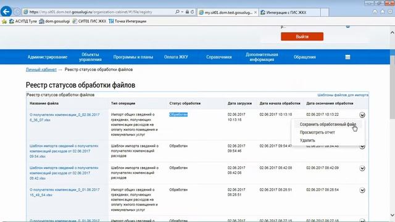This screenshot has width=395, height=222.
Task: Click the browser forward arrow button
Action: point(17,12)
